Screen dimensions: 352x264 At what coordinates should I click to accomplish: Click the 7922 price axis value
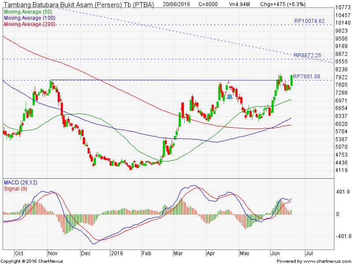click(x=341, y=77)
